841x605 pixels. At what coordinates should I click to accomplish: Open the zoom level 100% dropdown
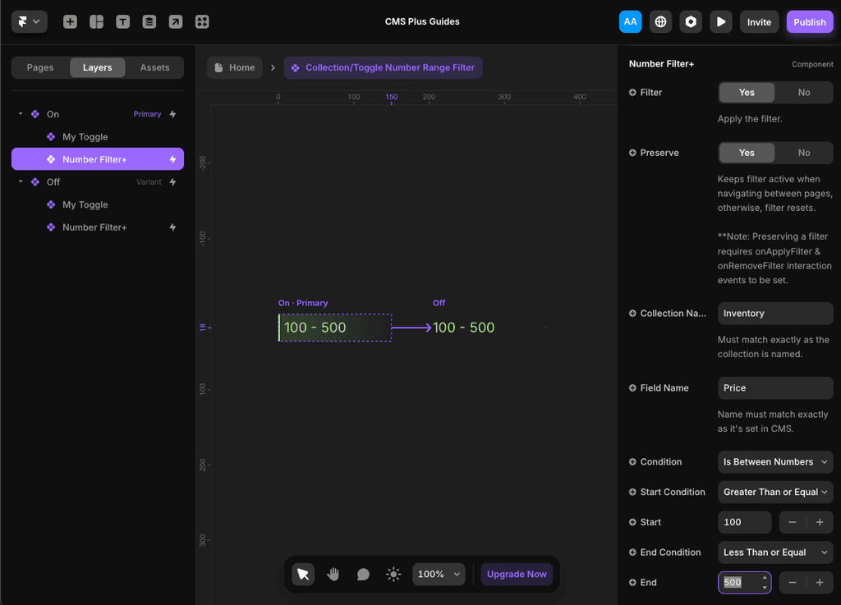point(438,574)
